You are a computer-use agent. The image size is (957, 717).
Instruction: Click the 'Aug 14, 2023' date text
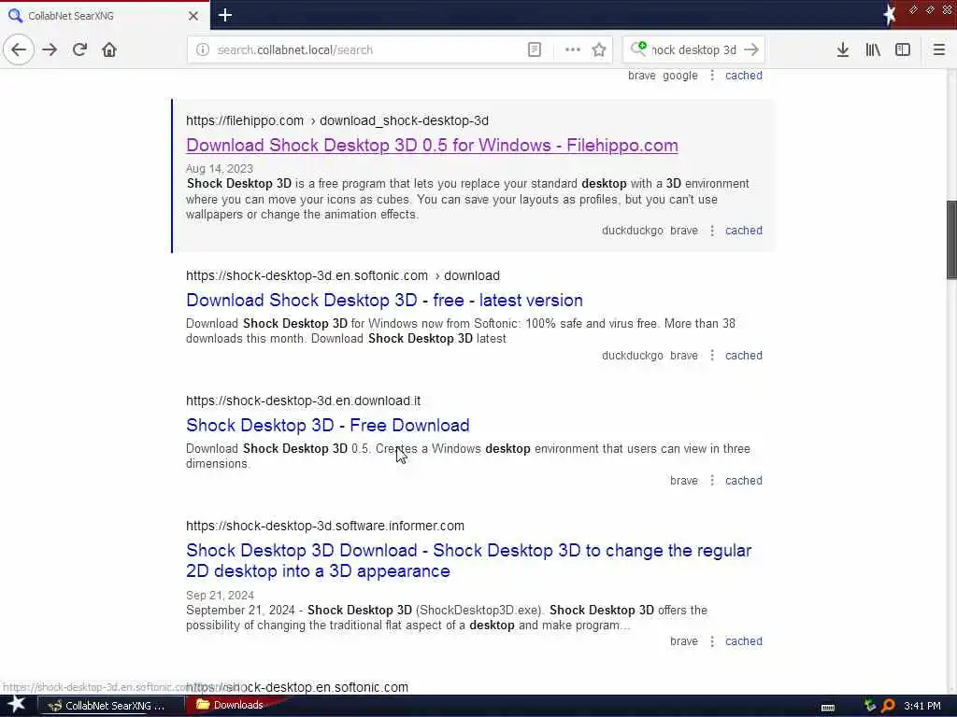(220, 169)
